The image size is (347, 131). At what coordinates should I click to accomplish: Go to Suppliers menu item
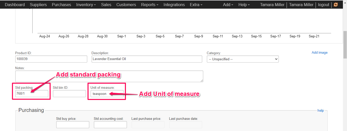coord(38,5)
